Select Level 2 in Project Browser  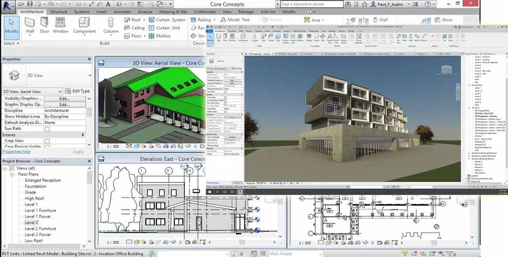click(31, 222)
